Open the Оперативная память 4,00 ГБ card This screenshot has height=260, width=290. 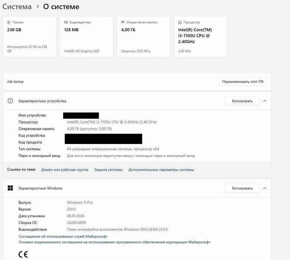(143, 37)
